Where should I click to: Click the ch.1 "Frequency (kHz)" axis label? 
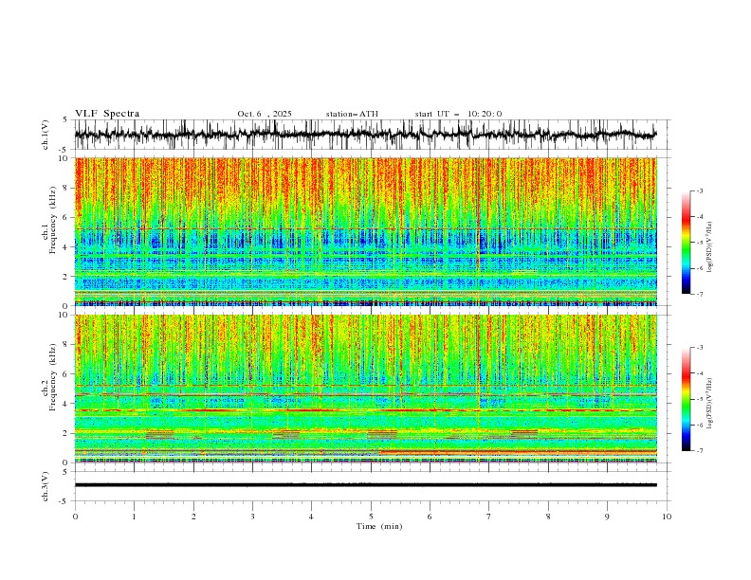(x=52, y=220)
